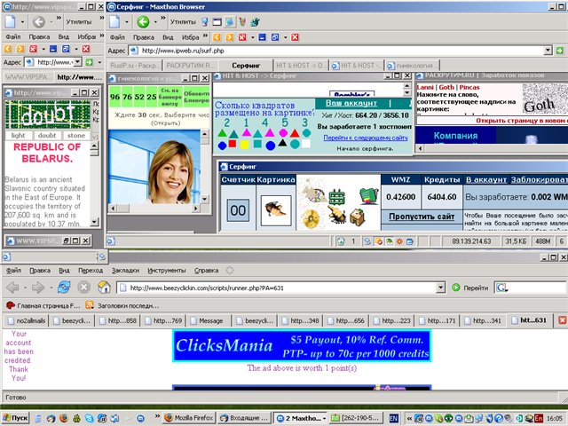This screenshot has width=568, height=426.
Task: Click the red close tab button in Firefox tab bar
Action: tap(562, 320)
